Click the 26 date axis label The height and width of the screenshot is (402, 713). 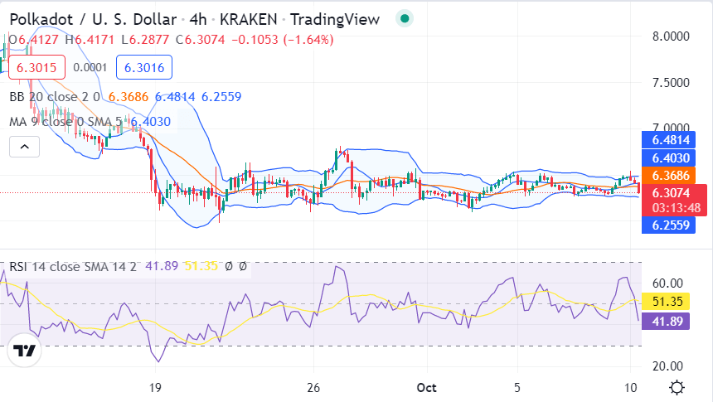point(313,388)
